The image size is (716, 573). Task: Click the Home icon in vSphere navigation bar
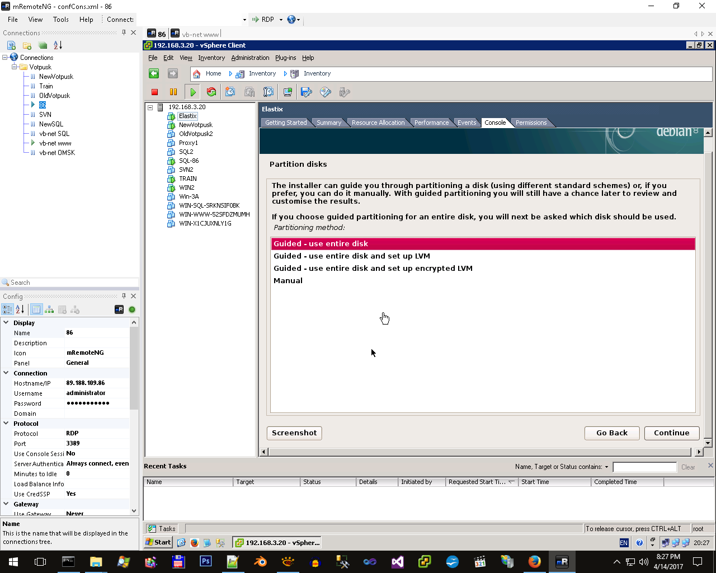coord(196,74)
